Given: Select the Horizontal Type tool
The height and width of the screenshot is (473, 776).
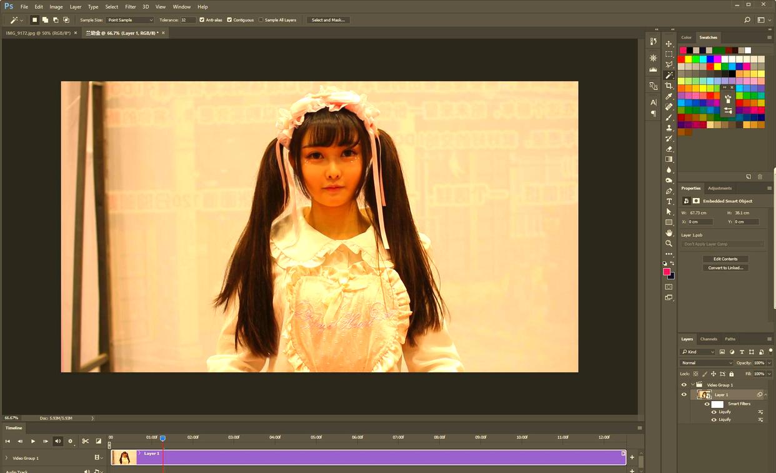Looking at the screenshot, I should [x=669, y=202].
